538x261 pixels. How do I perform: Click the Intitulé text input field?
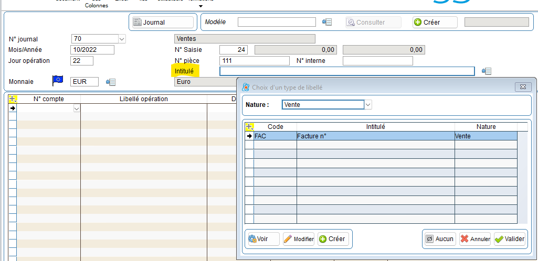point(346,71)
